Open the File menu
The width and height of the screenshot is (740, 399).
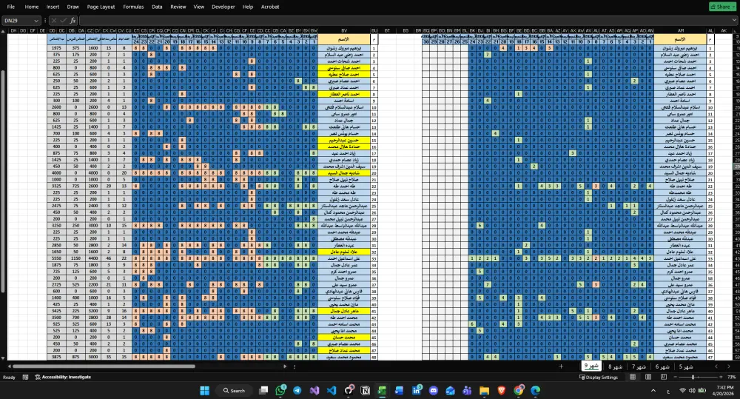point(11,7)
